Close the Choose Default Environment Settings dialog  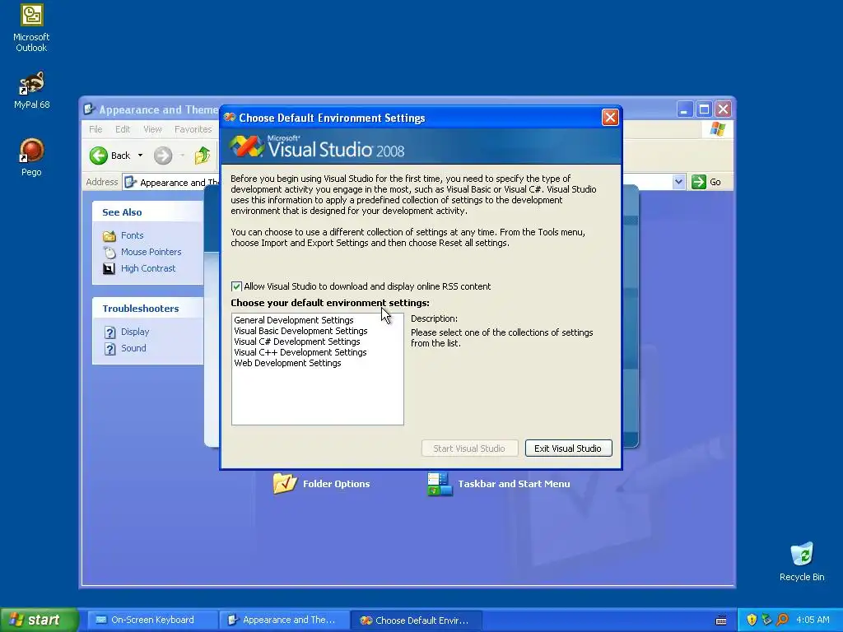click(x=610, y=117)
